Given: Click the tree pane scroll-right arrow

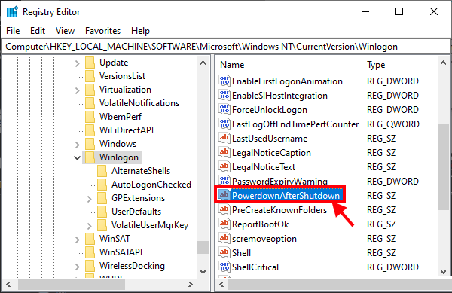Looking at the screenshot, I should pos(191,285).
